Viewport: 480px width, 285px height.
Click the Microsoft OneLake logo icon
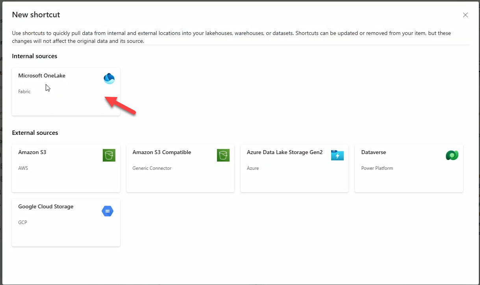(109, 79)
